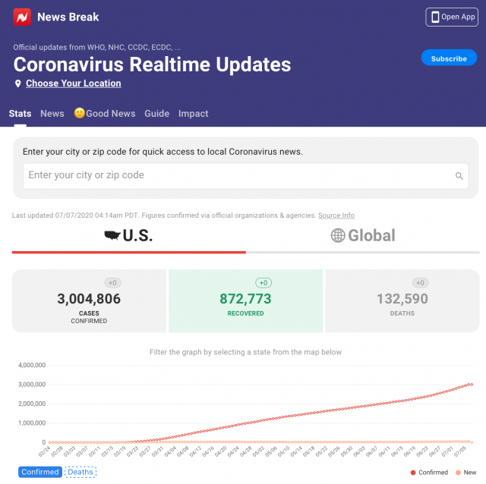Toggle the New legend series dot
This screenshot has width=486, height=484.
click(x=459, y=473)
